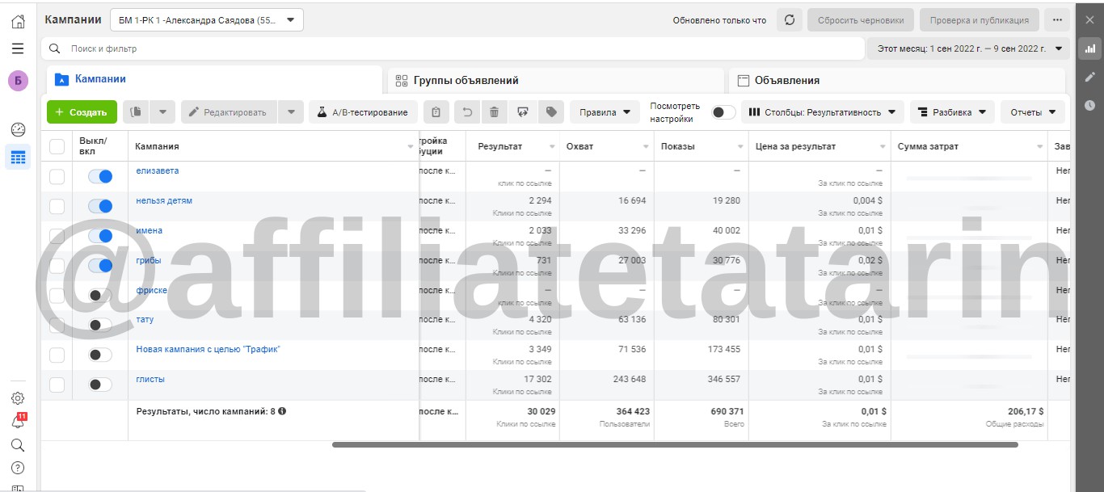
Task: Tick the checkbox for 'елизавета' row
Action: [57, 176]
